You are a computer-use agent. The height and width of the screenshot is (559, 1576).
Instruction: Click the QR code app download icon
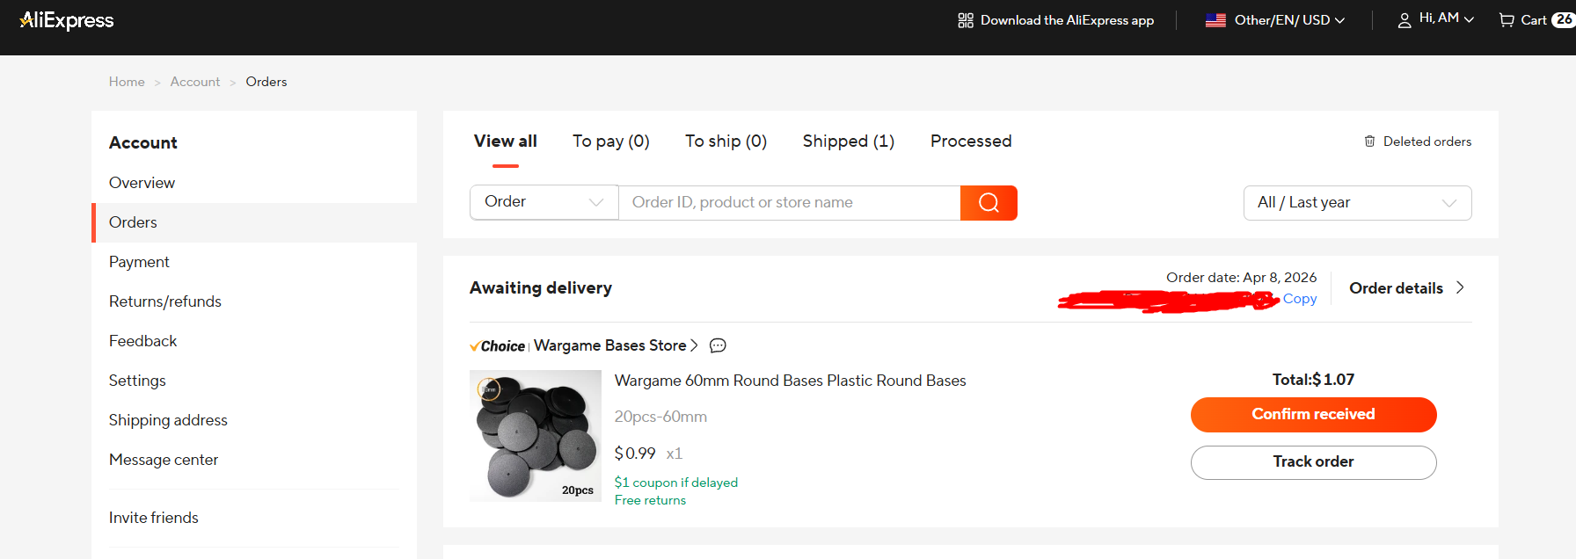966,20
